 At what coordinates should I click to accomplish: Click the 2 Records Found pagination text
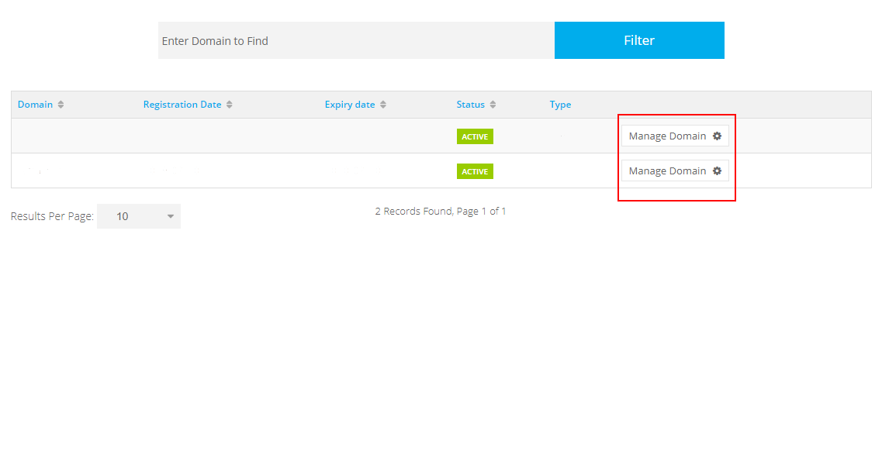[x=441, y=212]
